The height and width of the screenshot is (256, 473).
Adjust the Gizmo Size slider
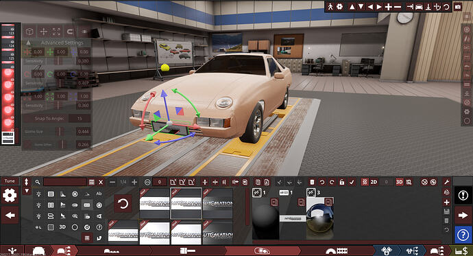[x=60, y=131]
